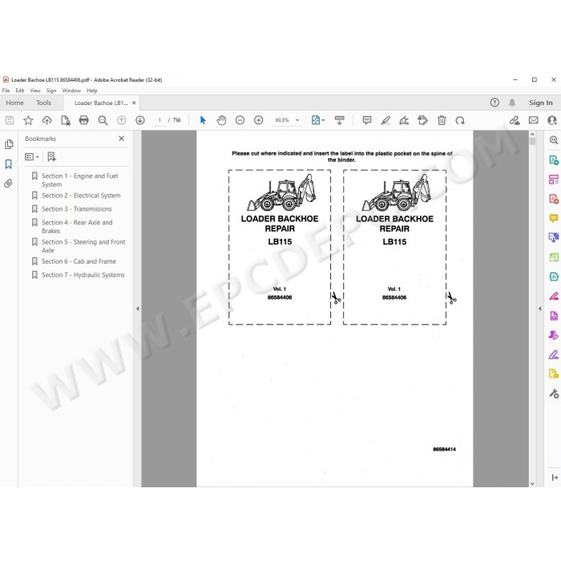Image resolution: width=561 pixels, height=561 pixels.
Task: Add a comment with sticky note icon
Action: (x=367, y=120)
